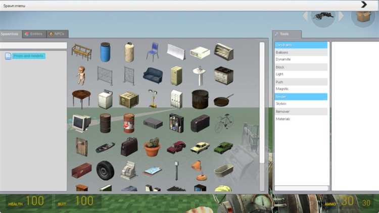This screenshot has width=379, height=213.
Task: Open the NPCs tab
Action: pos(57,34)
